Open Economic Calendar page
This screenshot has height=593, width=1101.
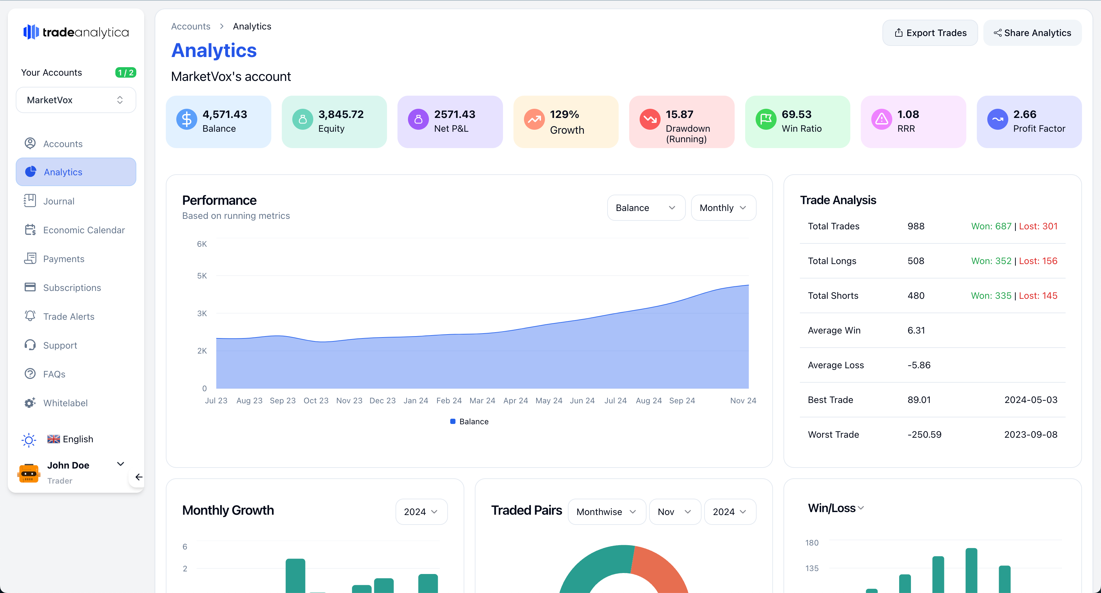76,230
